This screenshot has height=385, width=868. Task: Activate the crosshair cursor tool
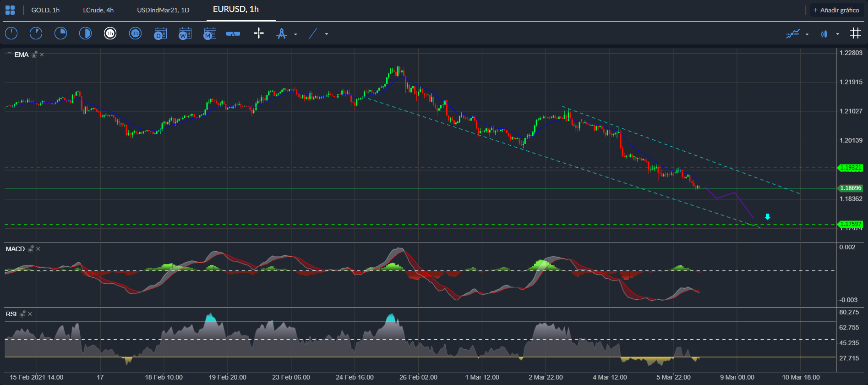pyautogui.click(x=259, y=33)
